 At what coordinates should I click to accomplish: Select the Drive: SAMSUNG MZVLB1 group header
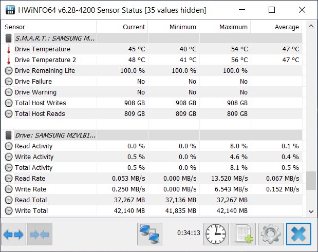[152, 135]
